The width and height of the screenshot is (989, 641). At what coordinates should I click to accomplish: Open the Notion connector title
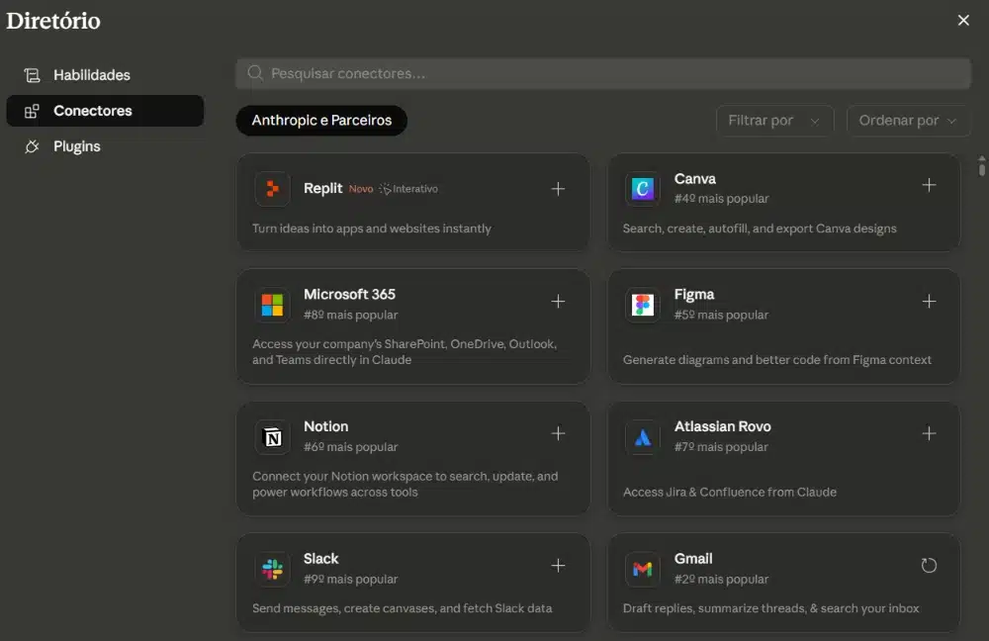click(x=326, y=426)
